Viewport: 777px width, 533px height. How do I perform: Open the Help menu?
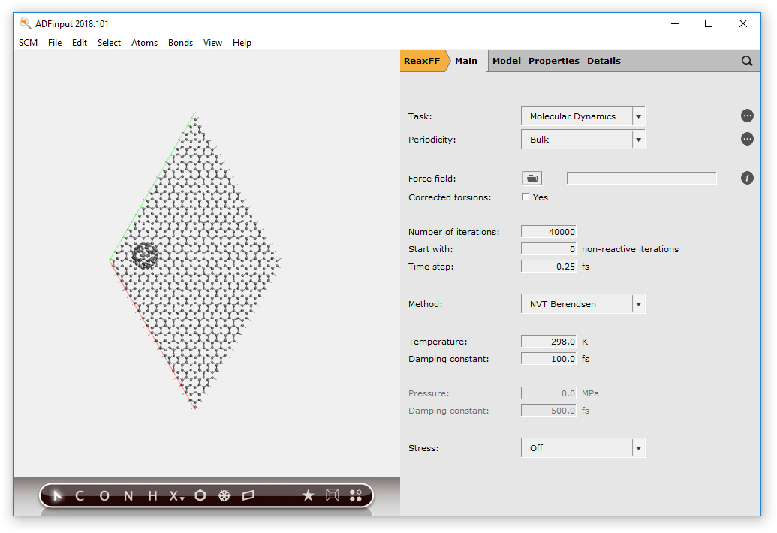click(x=242, y=43)
